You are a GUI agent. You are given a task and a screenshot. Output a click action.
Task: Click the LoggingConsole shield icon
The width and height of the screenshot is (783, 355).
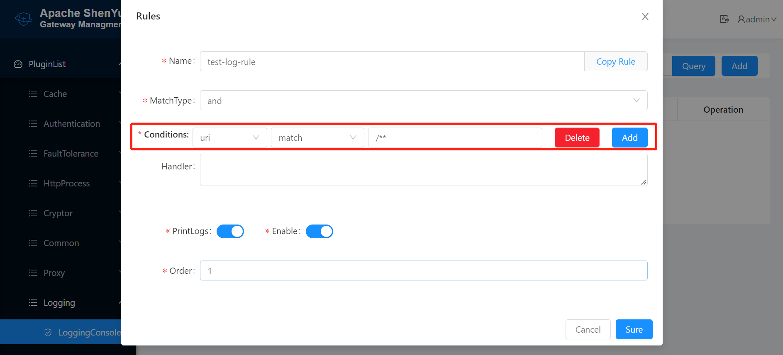48,333
